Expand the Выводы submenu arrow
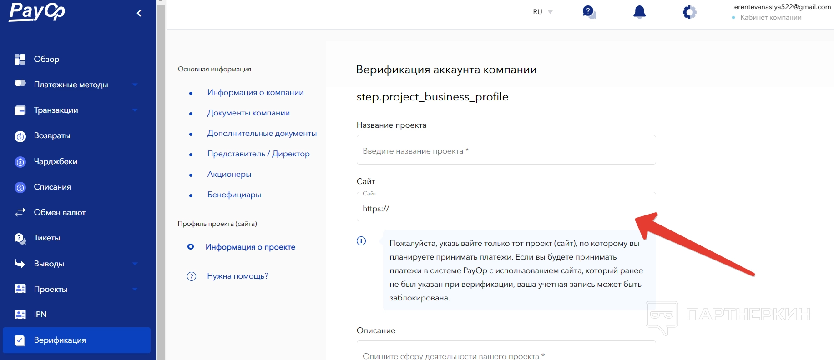 coord(135,264)
